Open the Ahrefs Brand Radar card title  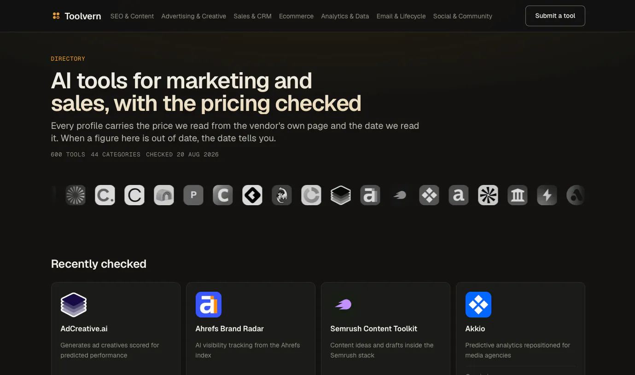(230, 329)
